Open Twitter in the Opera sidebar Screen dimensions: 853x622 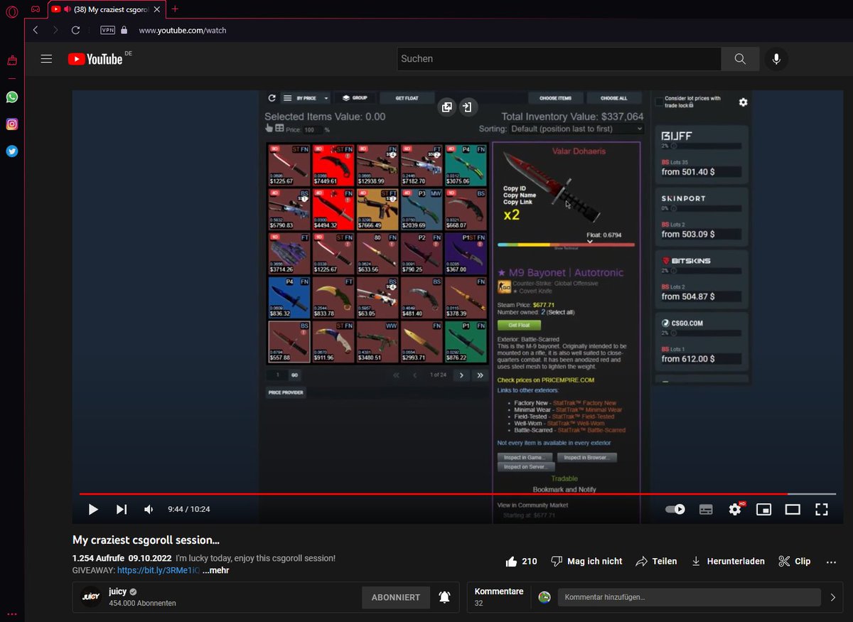pyautogui.click(x=11, y=151)
